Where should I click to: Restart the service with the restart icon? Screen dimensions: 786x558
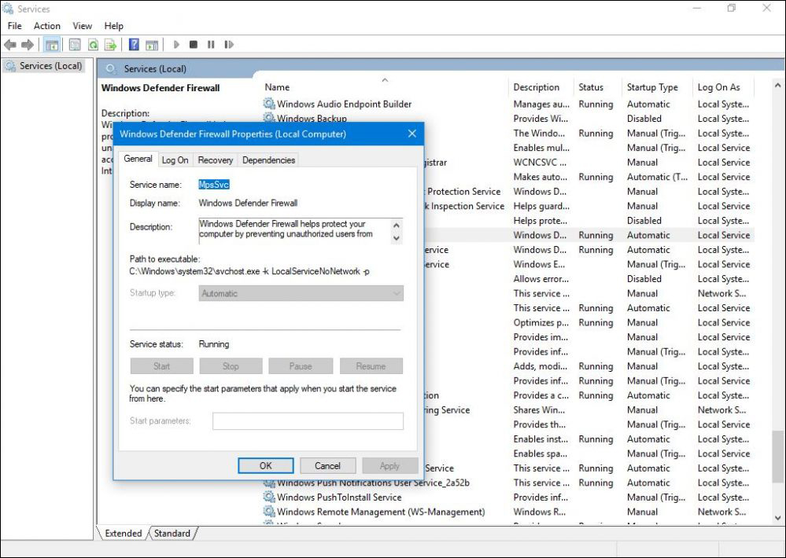tap(229, 44)
